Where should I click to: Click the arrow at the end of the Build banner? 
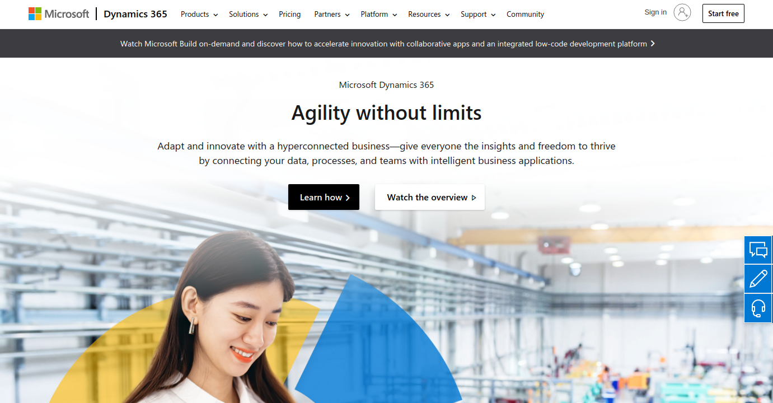pyautogui.click(x=653, y=44)
